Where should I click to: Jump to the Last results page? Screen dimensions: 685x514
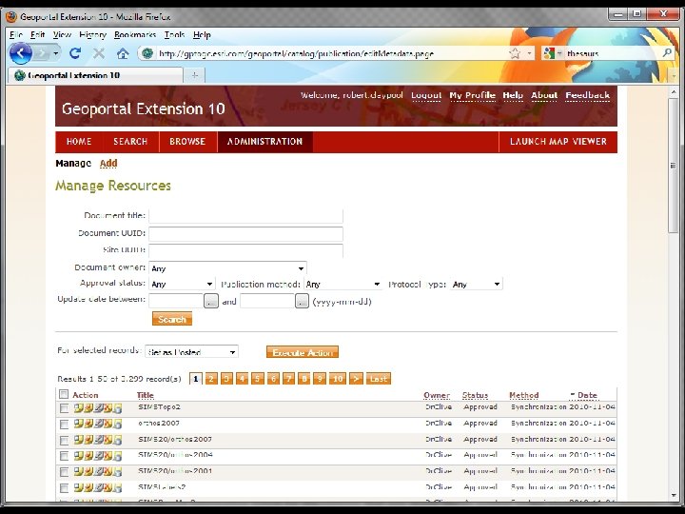coord(379,379)
